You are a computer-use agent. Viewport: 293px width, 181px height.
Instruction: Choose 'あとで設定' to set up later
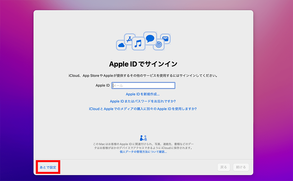pos(48,167)
